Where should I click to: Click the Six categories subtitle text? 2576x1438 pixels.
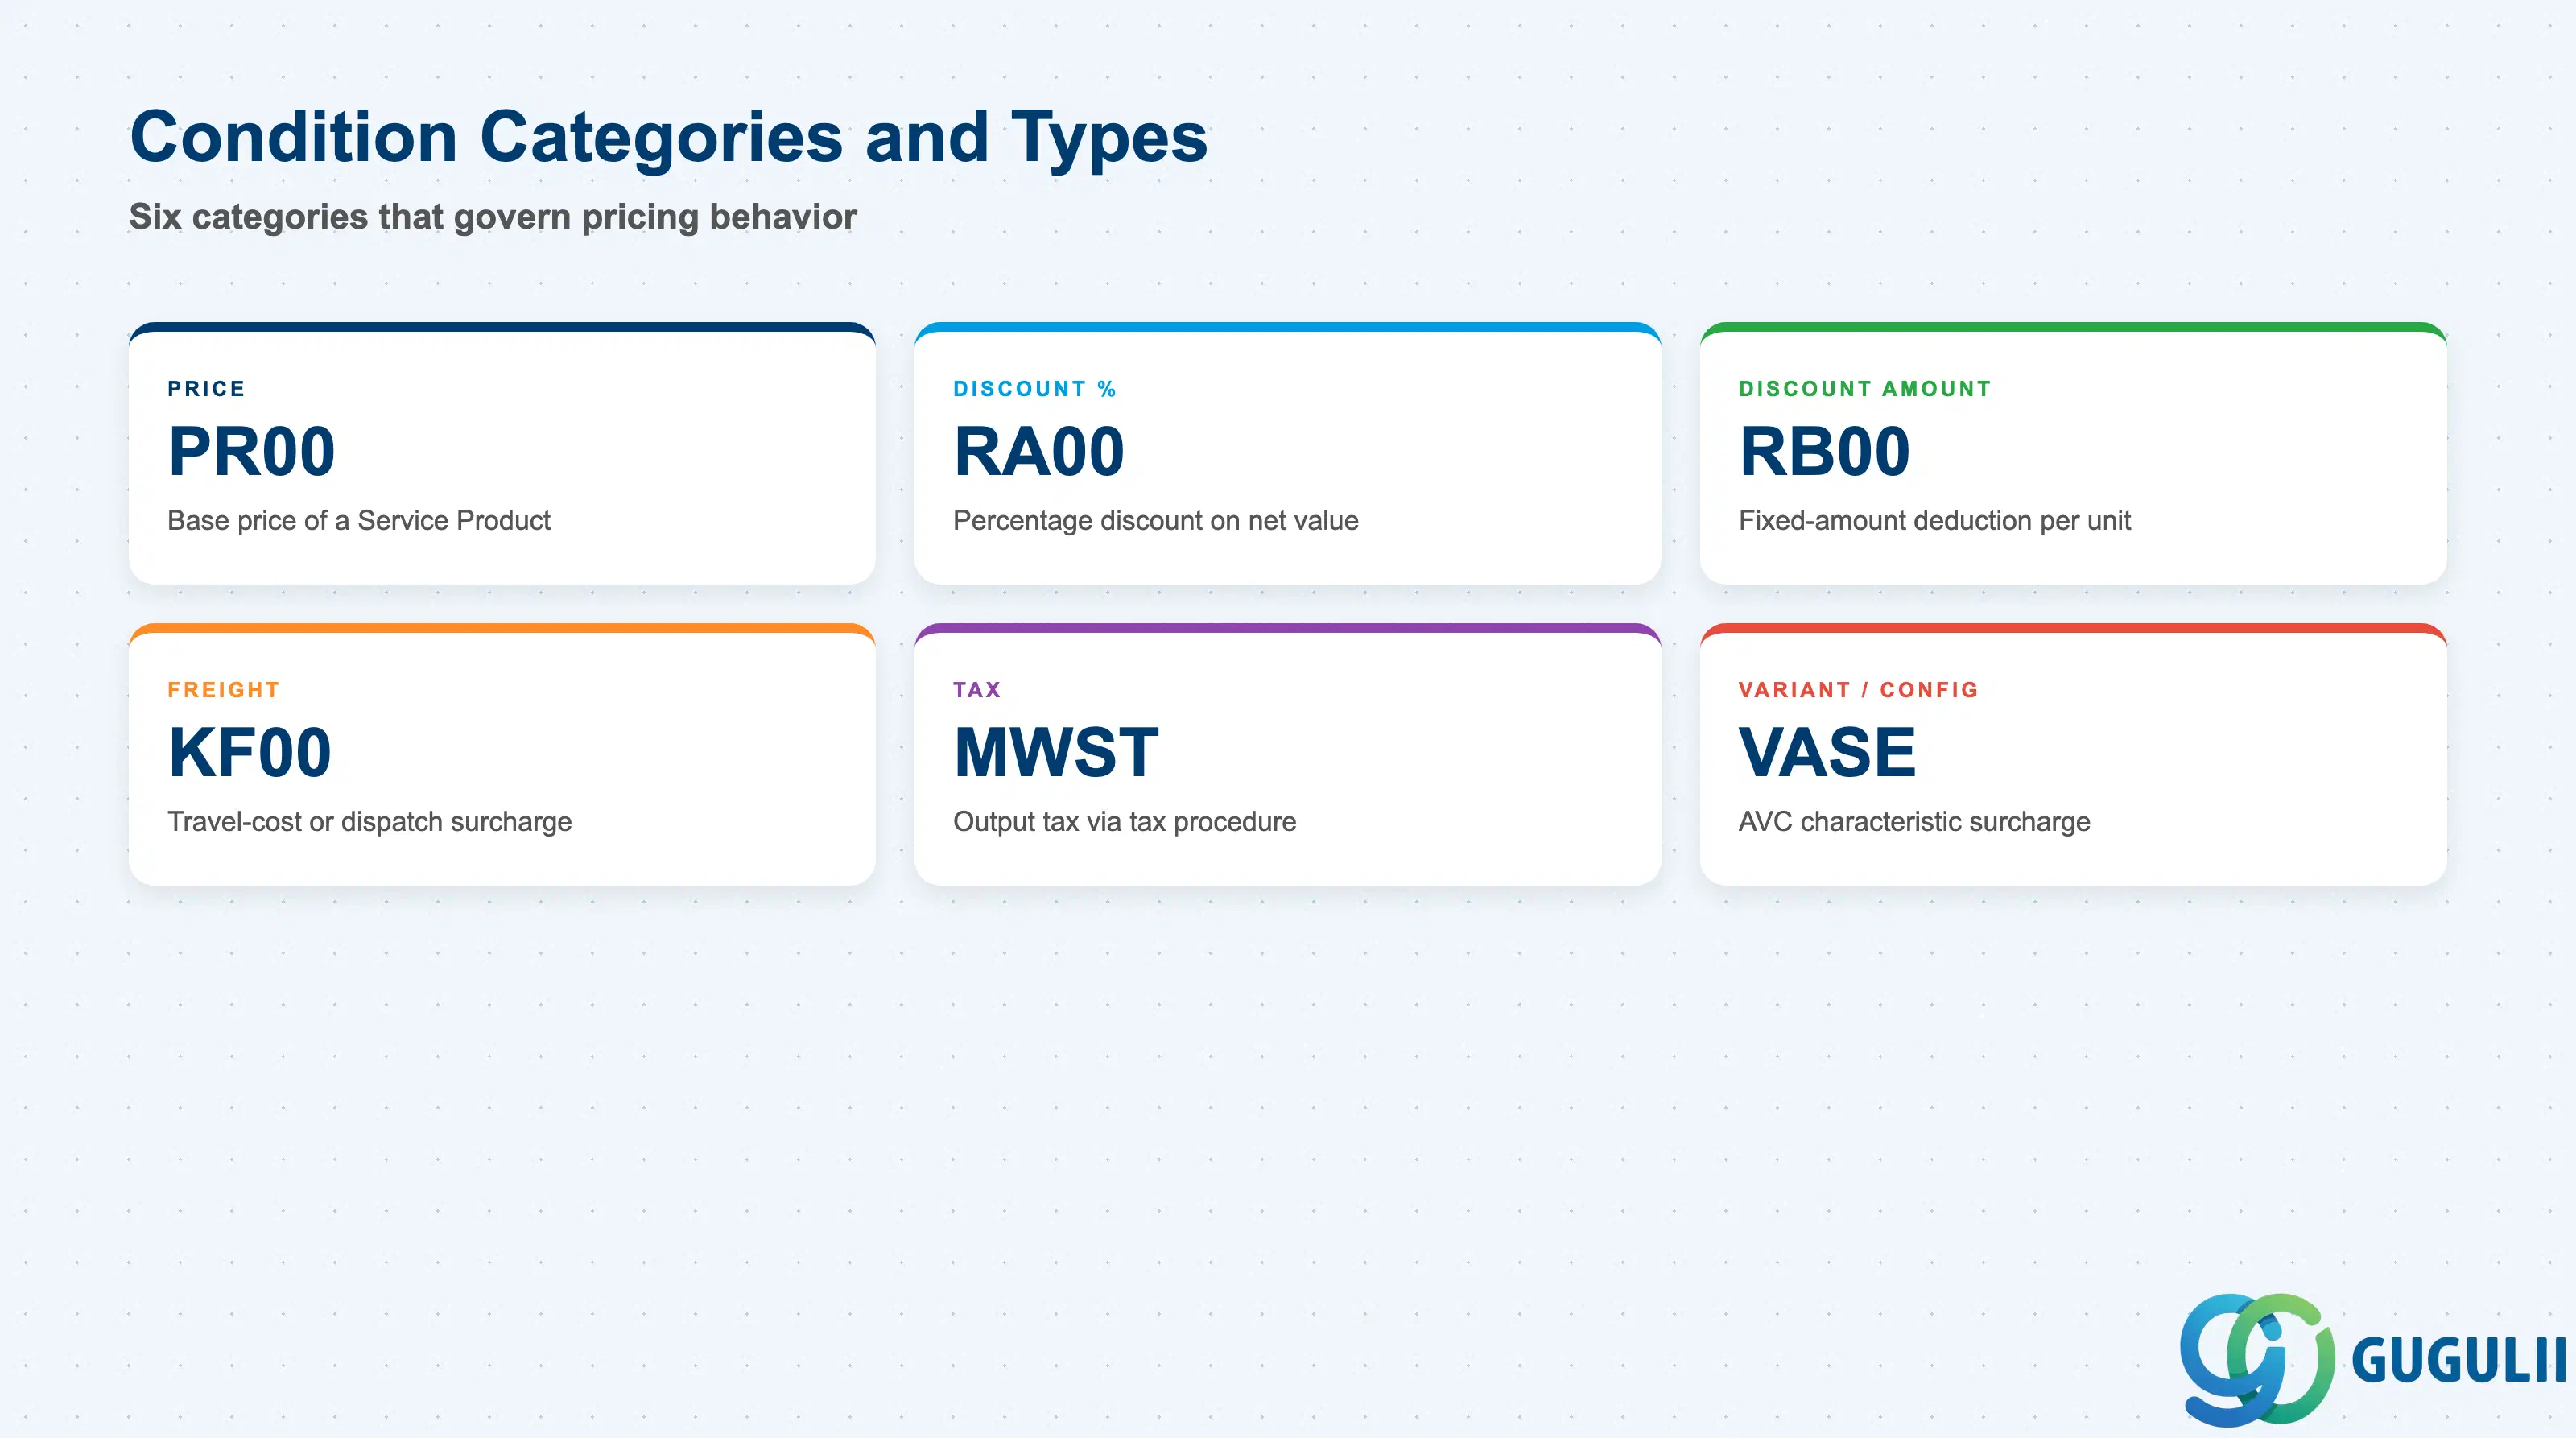[x=493, y=216]
